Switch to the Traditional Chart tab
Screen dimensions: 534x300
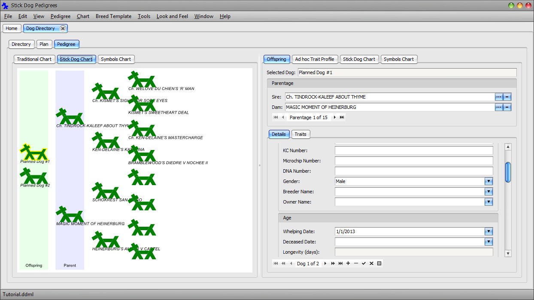[34, 59]
